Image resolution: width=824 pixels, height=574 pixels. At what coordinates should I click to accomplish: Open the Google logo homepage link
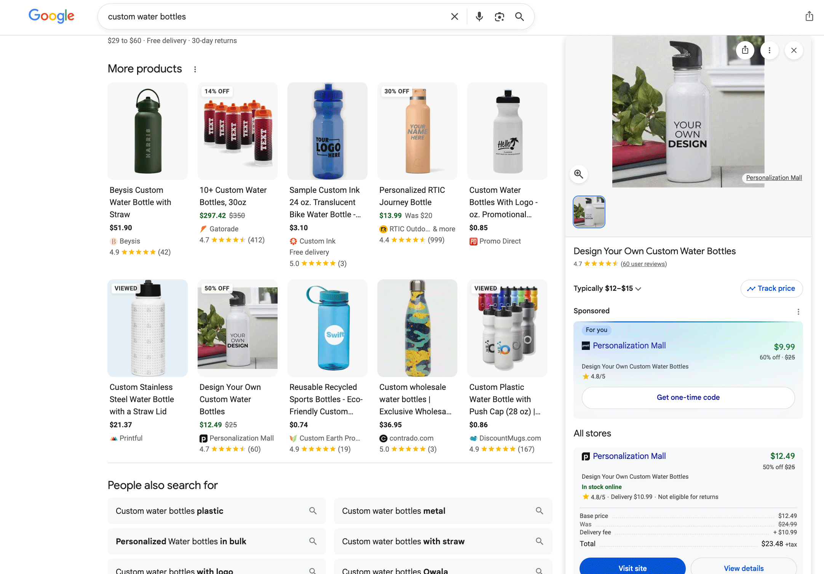[x=51, y=16]
